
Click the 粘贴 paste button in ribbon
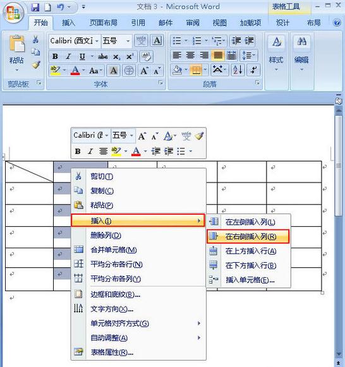[x=16, y=53]
